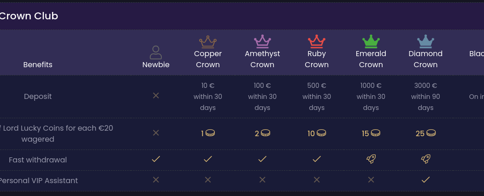
Task: Click the Diamond Crown rocket withdrawal icon
Action: pyautogui.click(x=425, y=159)
